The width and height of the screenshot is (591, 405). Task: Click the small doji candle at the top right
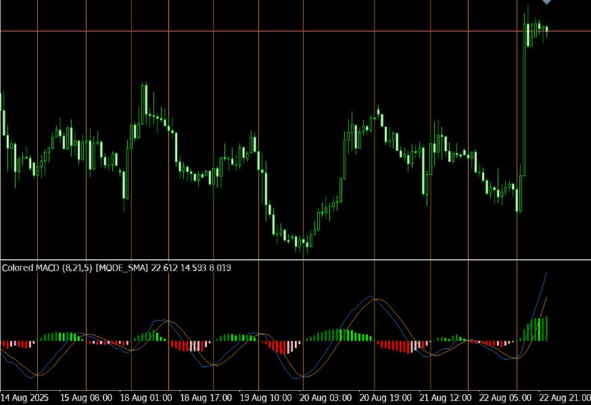coord(544,28)
